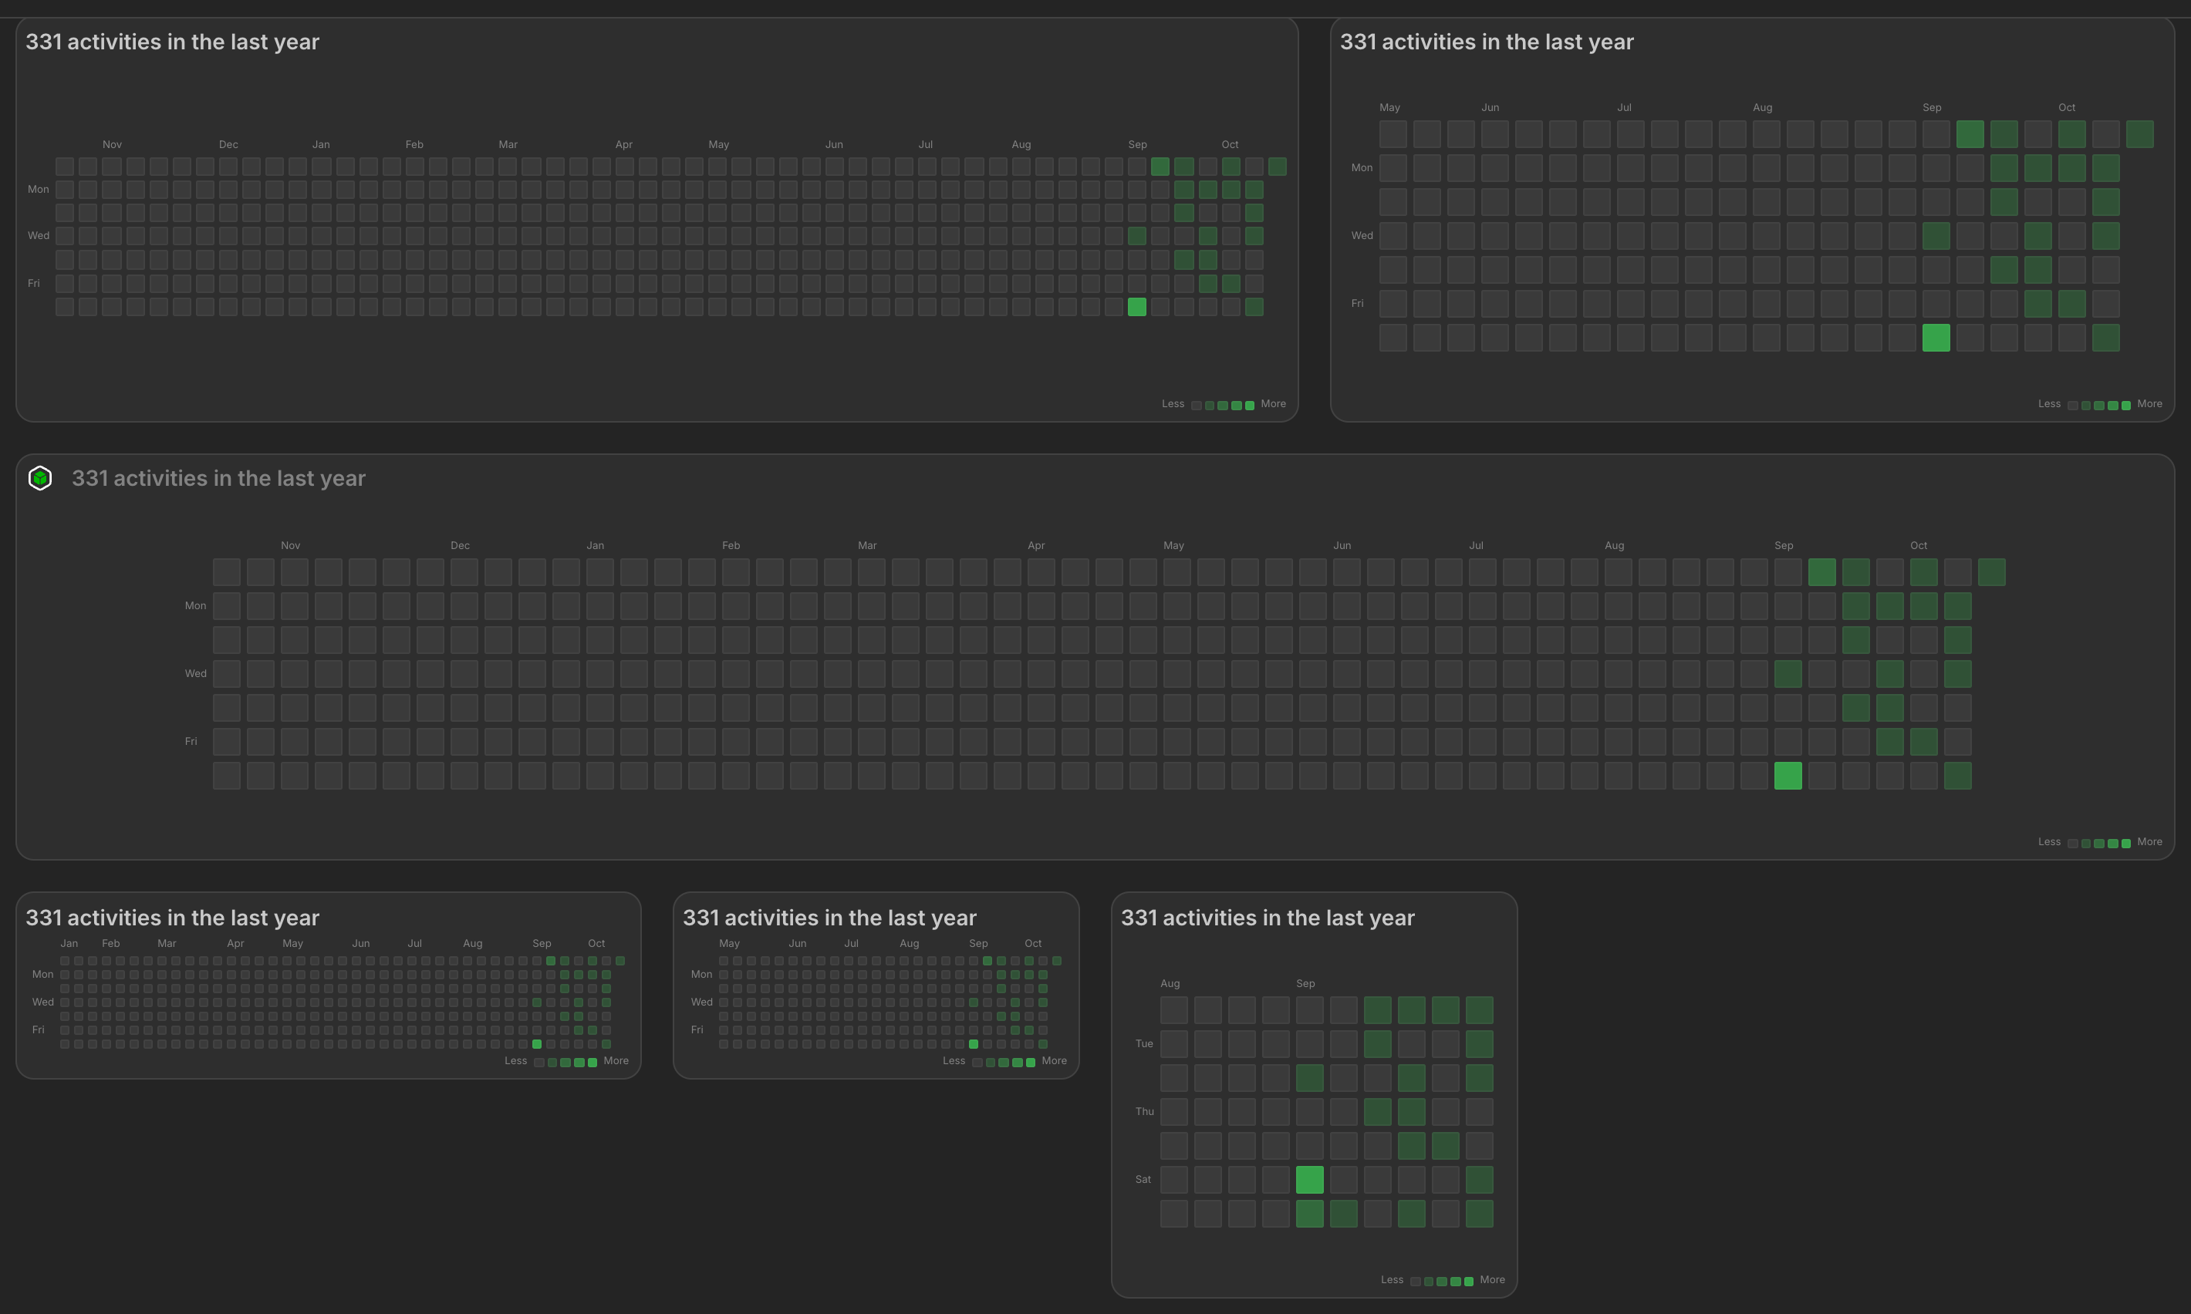
Task: Click the 'More' legend label in the cube logo calendar
Action: point(2149,842)
